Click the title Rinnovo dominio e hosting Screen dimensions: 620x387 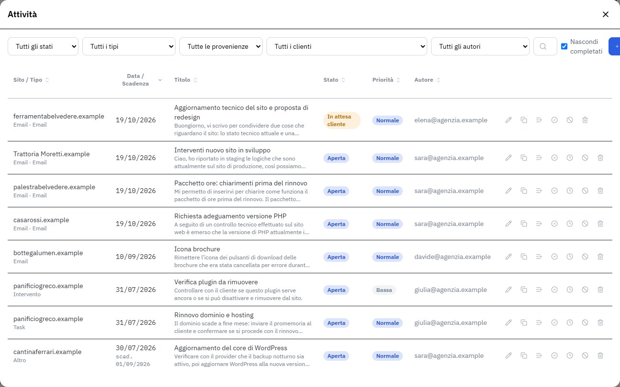click(214, 315)
